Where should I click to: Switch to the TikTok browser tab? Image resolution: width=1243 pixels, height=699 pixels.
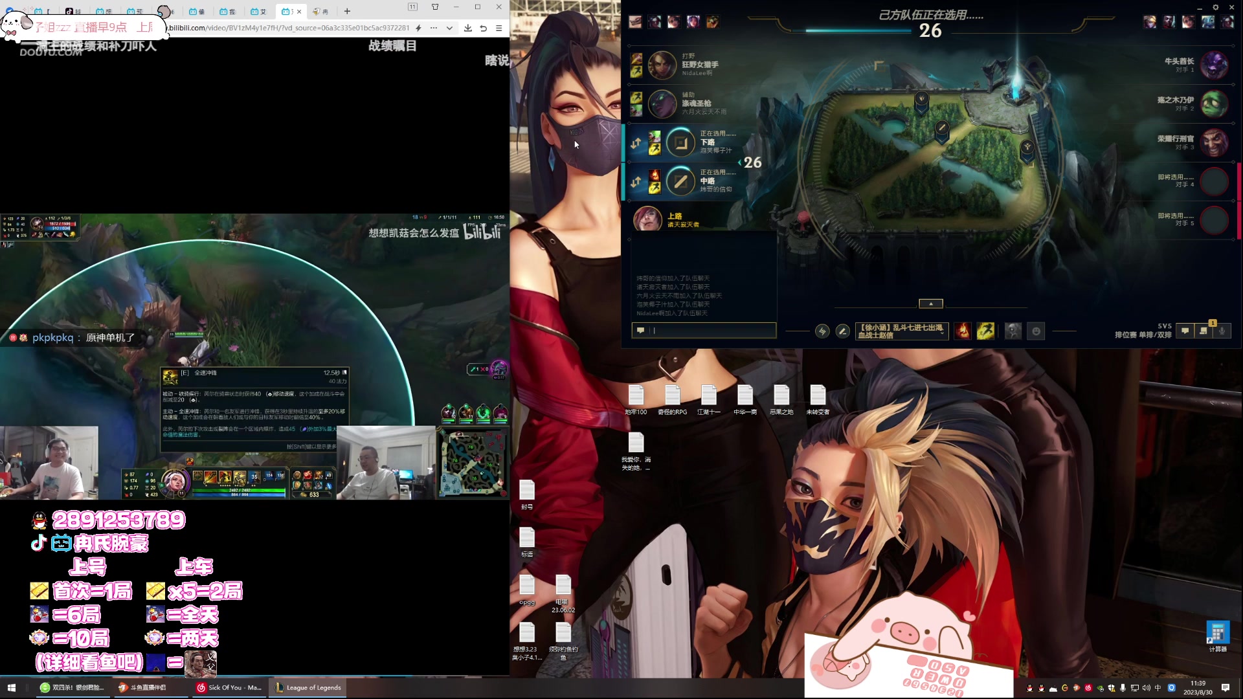73,11
